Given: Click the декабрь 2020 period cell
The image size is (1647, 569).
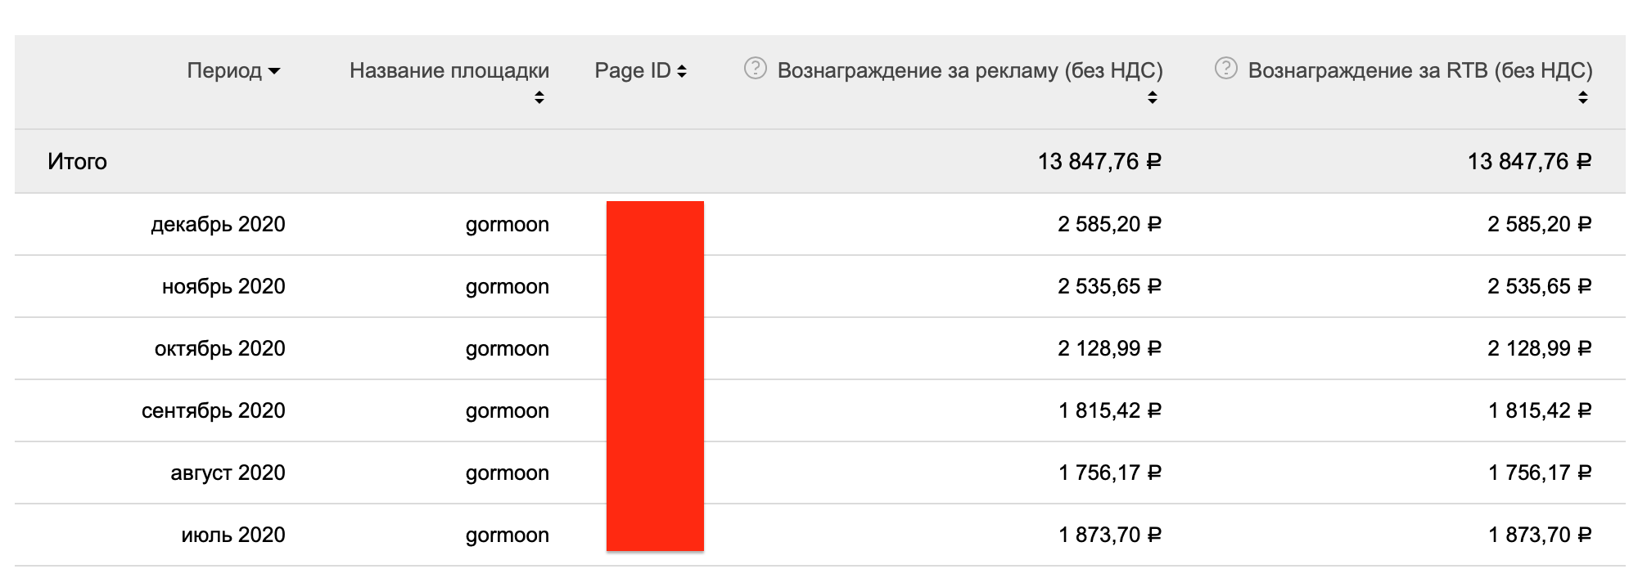Looking at the screenshot, I should coord(218,225).
